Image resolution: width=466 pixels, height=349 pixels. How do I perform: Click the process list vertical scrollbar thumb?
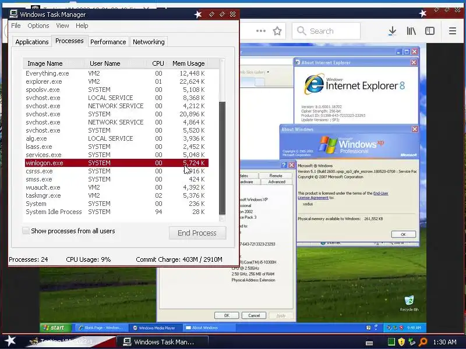(222, 158)
